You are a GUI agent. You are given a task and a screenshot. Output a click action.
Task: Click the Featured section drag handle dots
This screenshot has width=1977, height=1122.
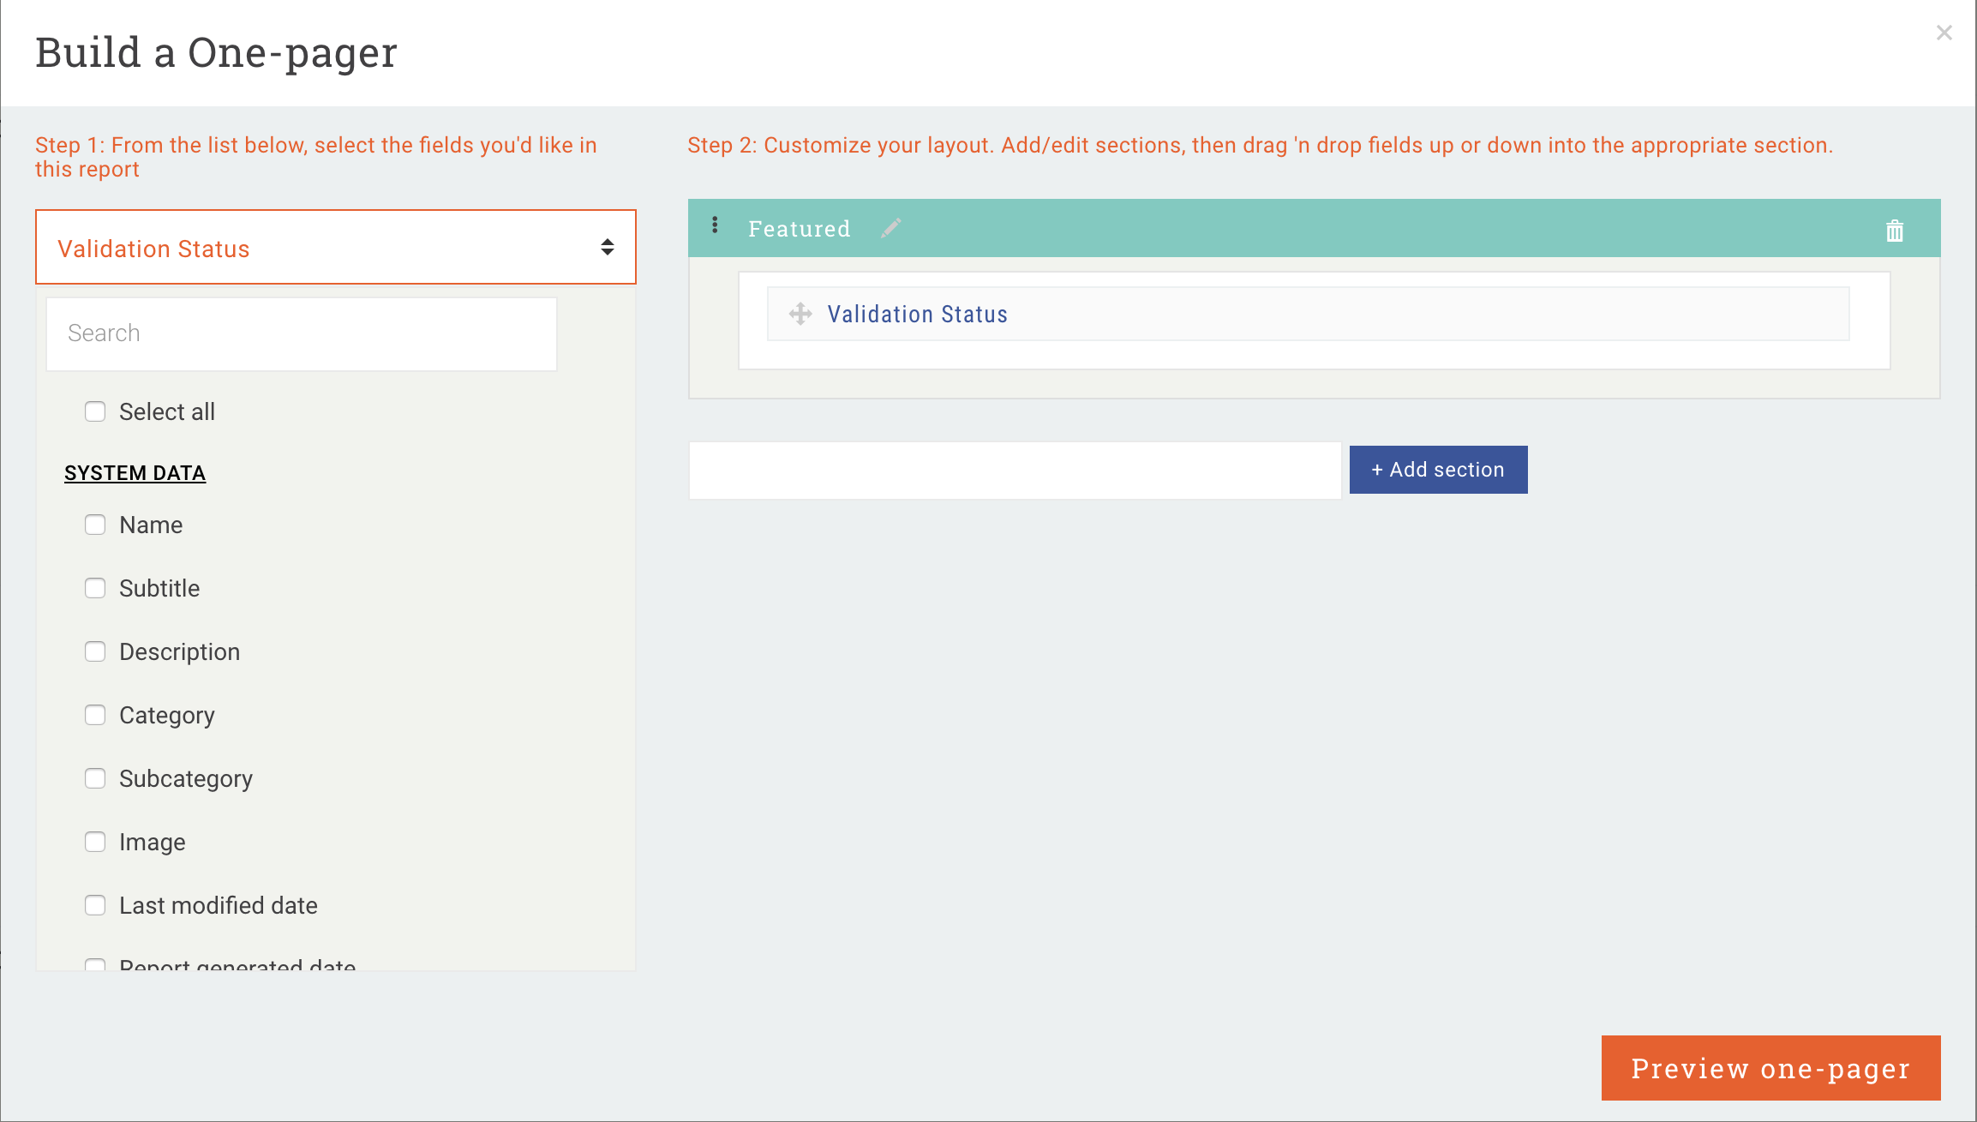715,225
